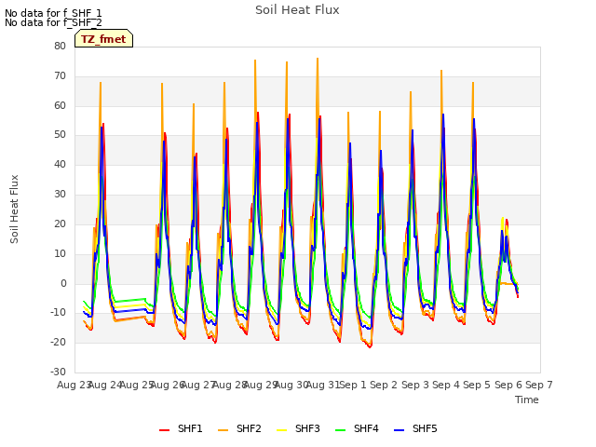
Task: Click the vertical Soil Heat Flux axis label
Action: [x=14, y=209]
